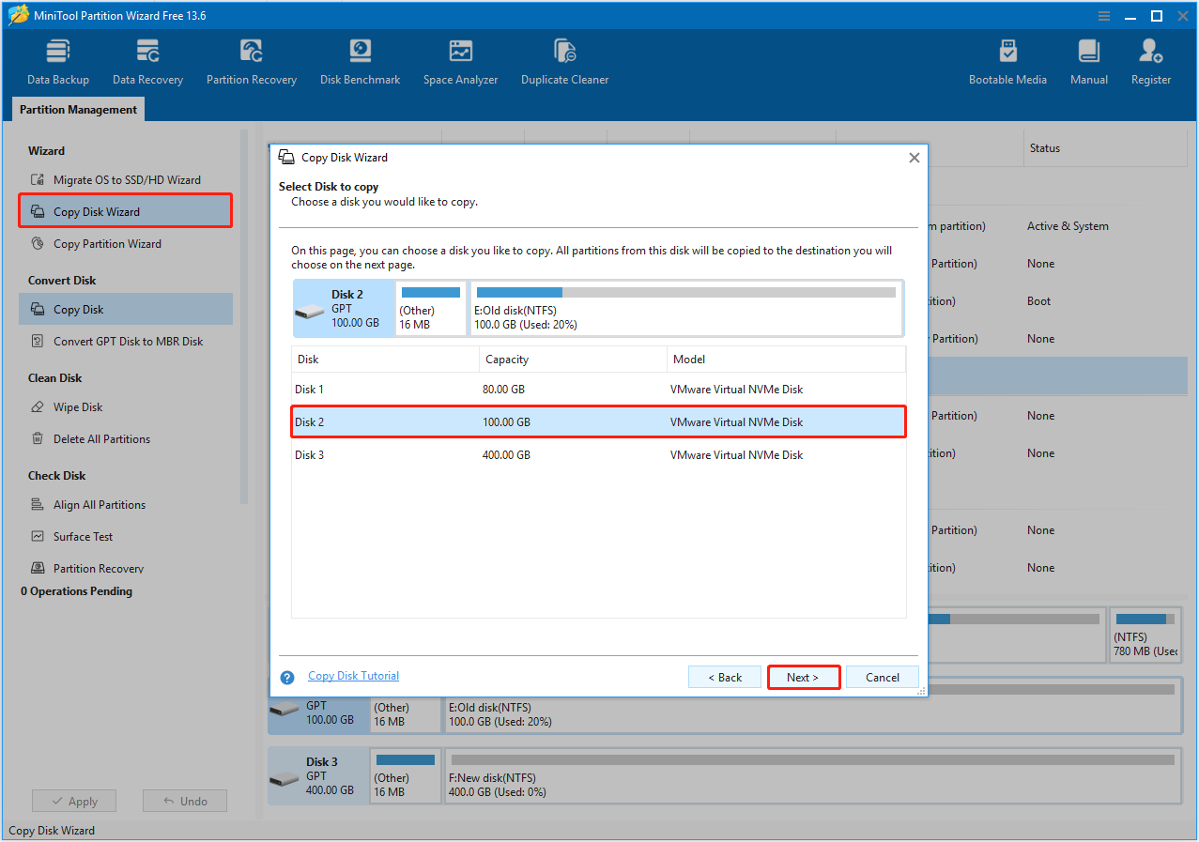Viewport: 1199px width, 842px height.
Task: Open Disk Benchmark
Action: pyautogui.click(x=360, y=62)
